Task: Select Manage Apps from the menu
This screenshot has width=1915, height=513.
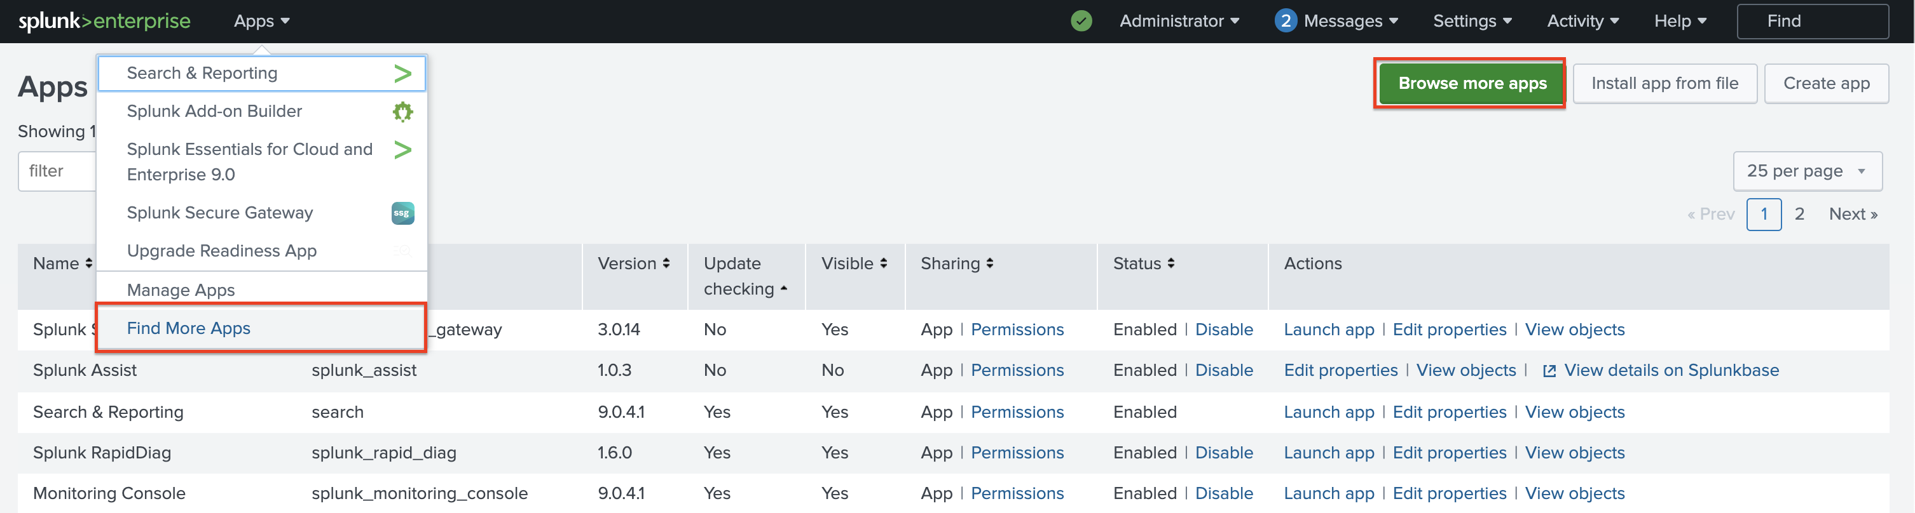Action: 181,290
